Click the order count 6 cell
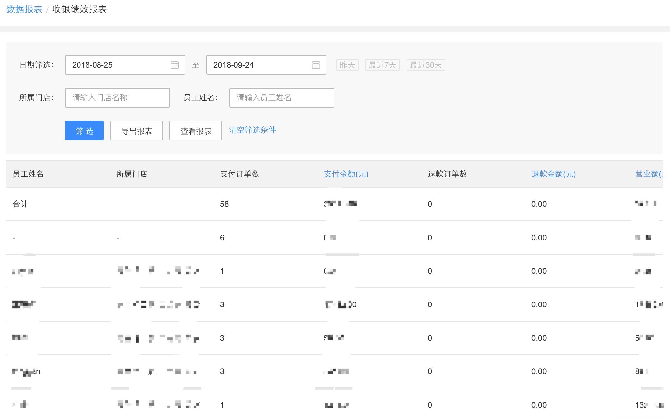The width and height of the screenshot is (670, 418). [x=222, y=238]
